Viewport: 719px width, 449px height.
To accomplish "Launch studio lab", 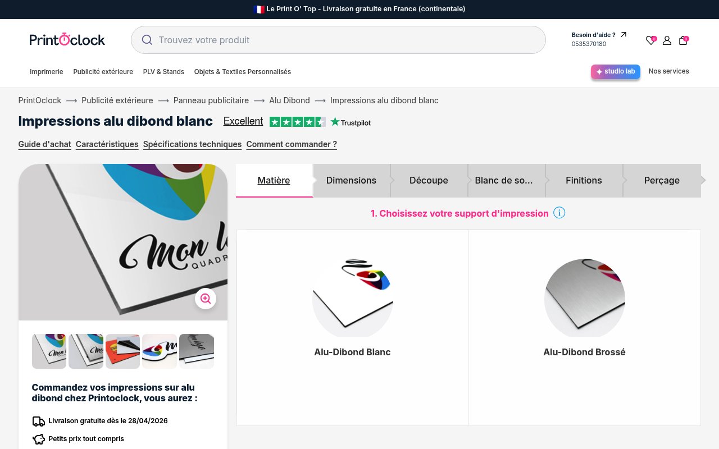I will [x=615, y=71].
